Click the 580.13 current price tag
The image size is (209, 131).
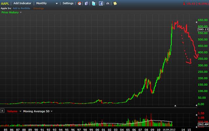[x=203, y=29]
